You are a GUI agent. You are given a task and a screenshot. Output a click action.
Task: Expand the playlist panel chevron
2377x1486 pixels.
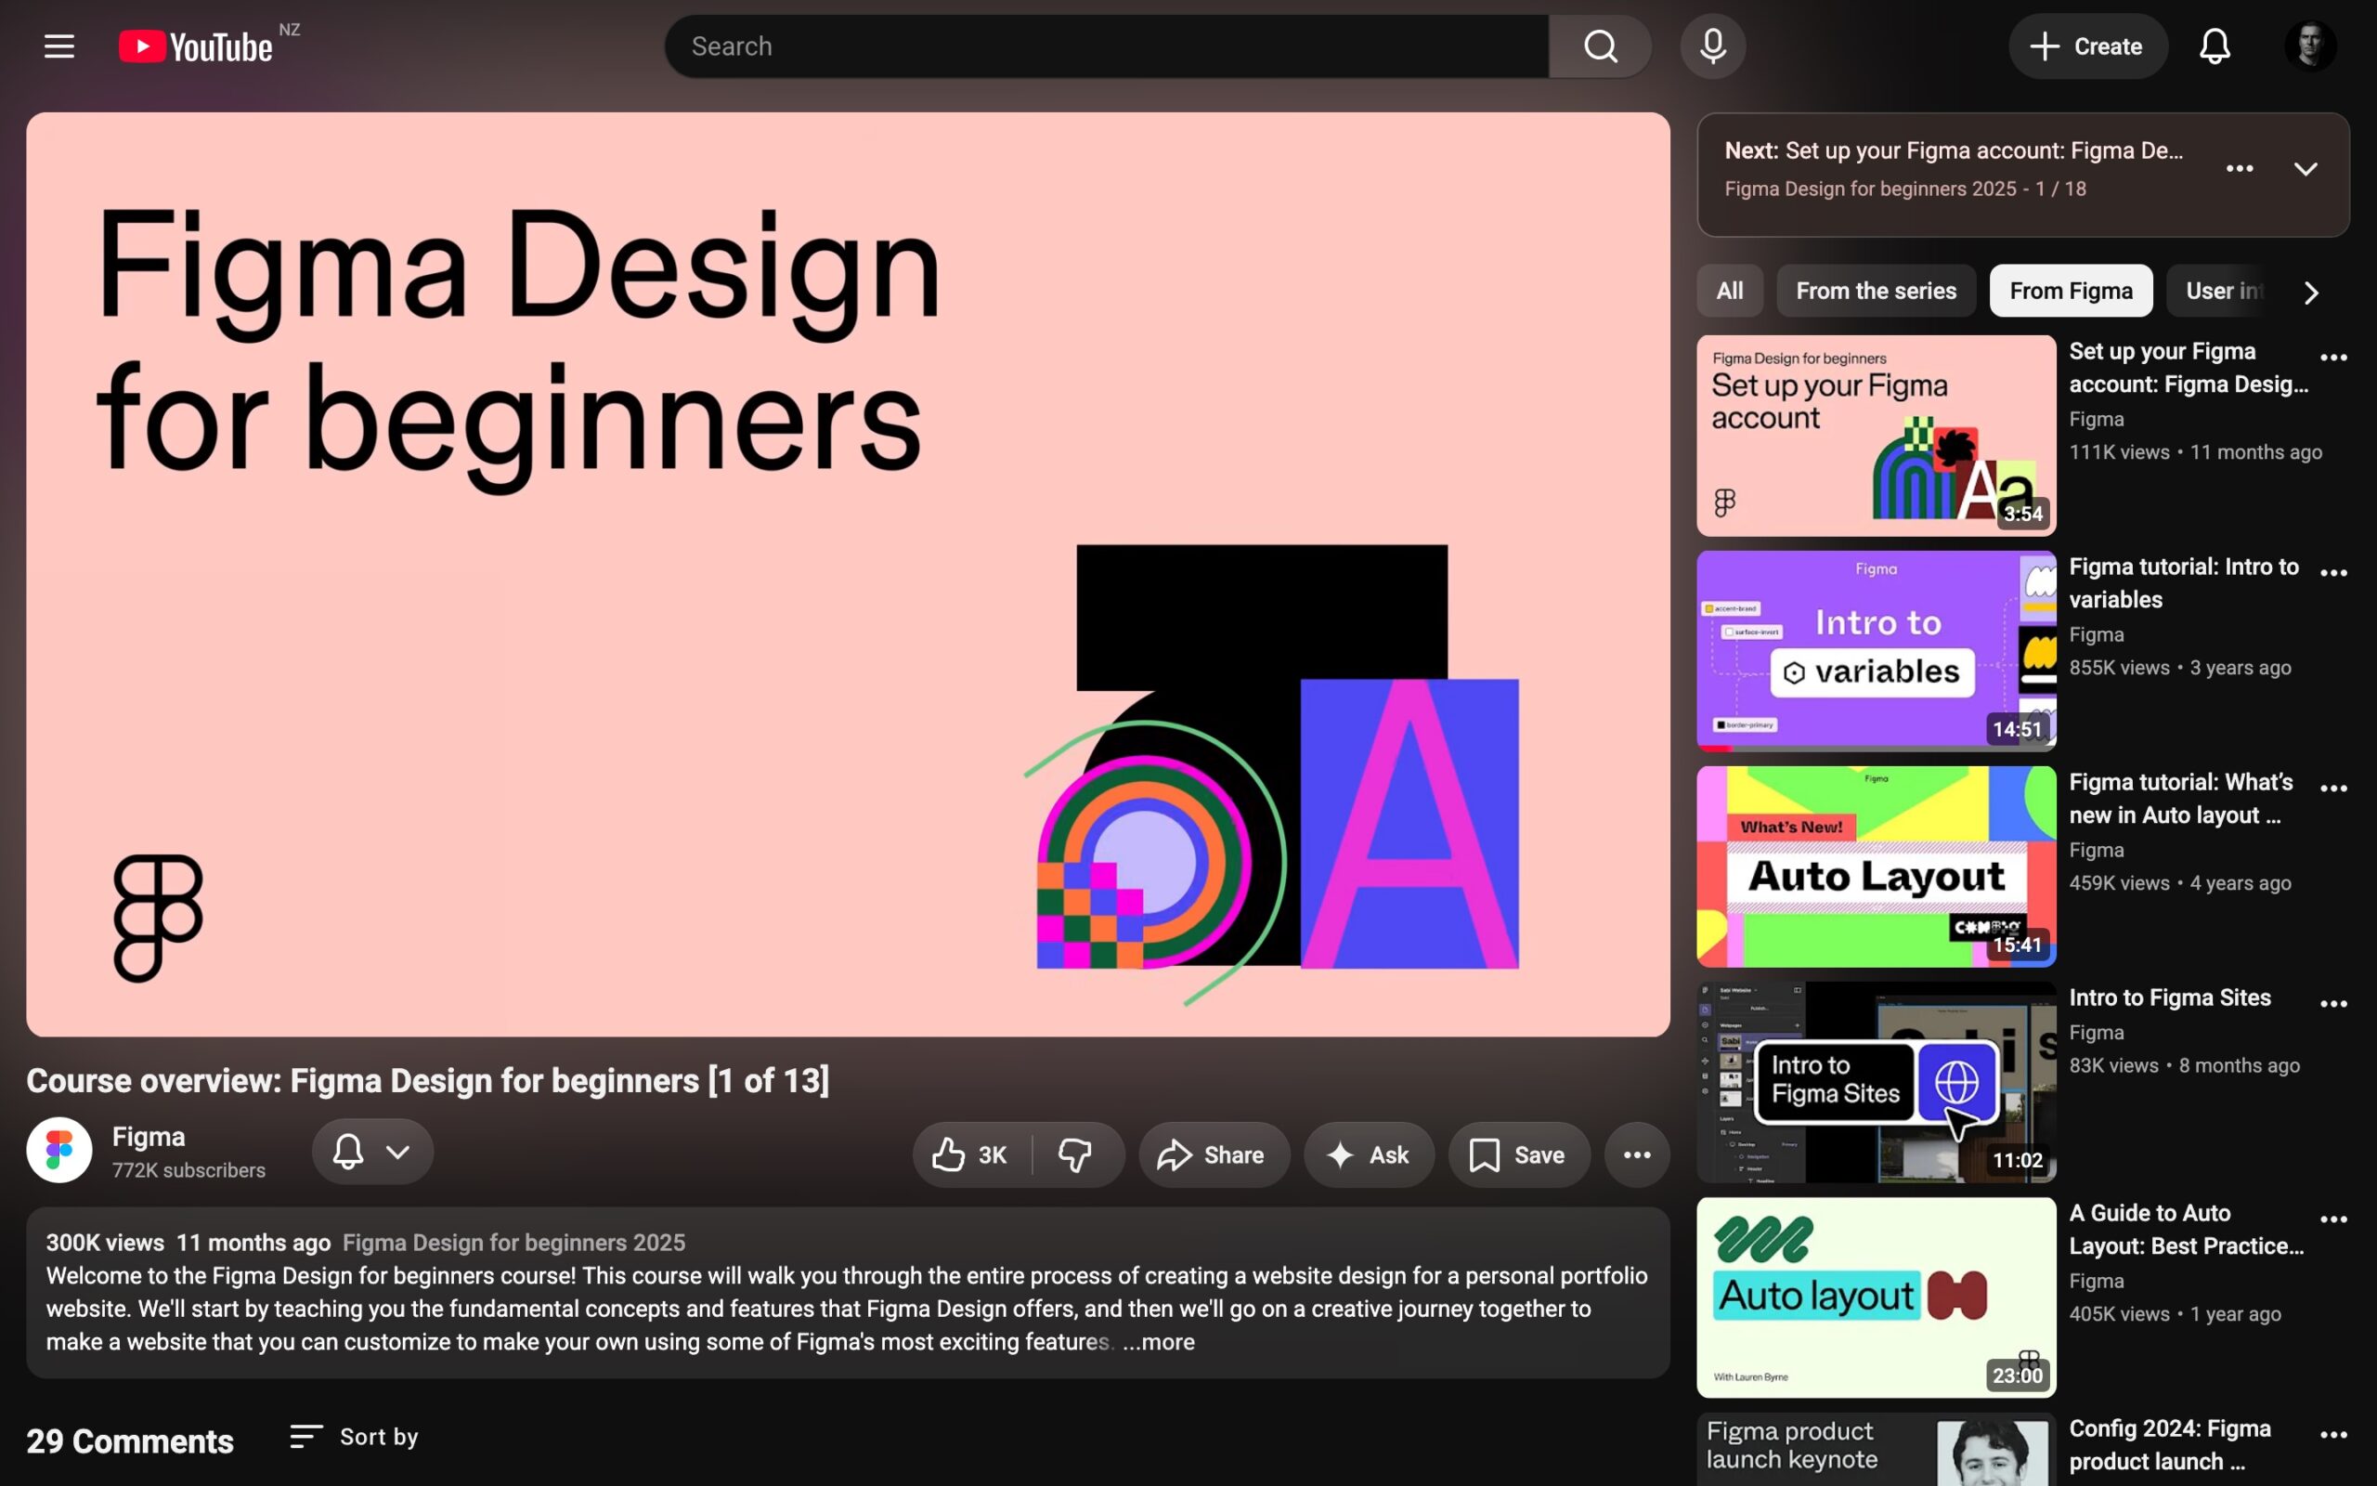click(2306, 169)
